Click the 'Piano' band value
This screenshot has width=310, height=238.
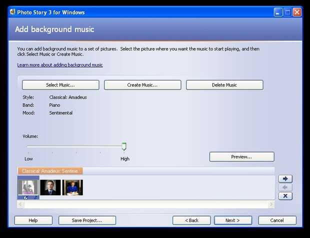coord(54,105)
